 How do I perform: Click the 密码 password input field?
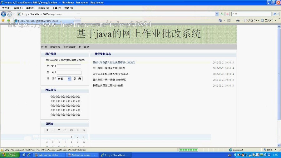click(x=69, y=72)
